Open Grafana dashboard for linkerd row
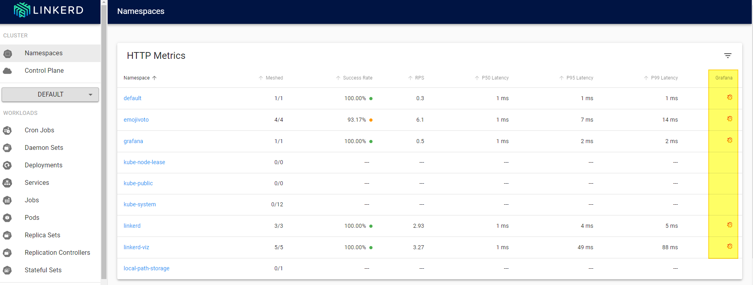The height and width of the screenshot is (285, 753). coord(729,225)
